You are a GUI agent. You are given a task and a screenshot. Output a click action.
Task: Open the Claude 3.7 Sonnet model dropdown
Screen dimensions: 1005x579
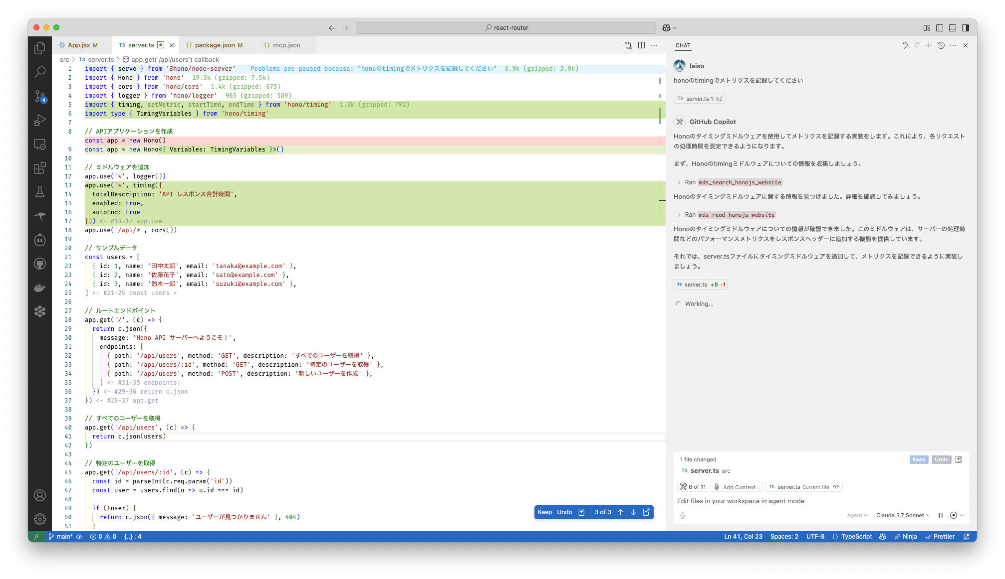(x=903, y=515)
